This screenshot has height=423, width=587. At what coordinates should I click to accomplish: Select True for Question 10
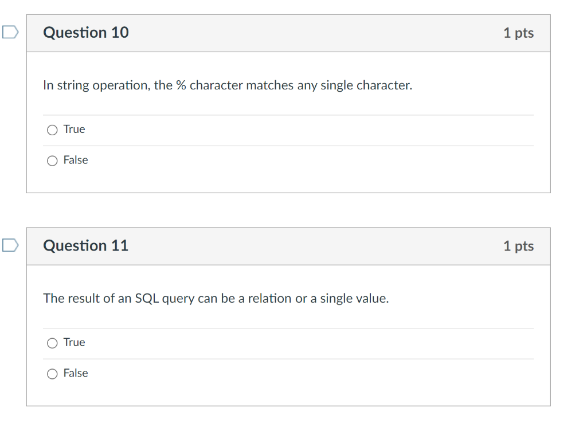[52, 130]
